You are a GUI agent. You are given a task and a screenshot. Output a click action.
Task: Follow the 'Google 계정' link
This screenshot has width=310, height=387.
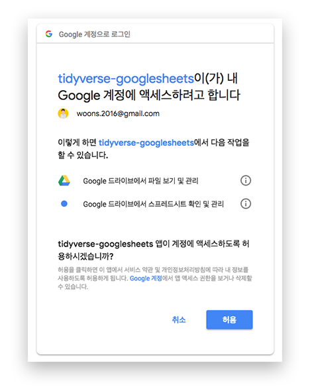[146, 278]
